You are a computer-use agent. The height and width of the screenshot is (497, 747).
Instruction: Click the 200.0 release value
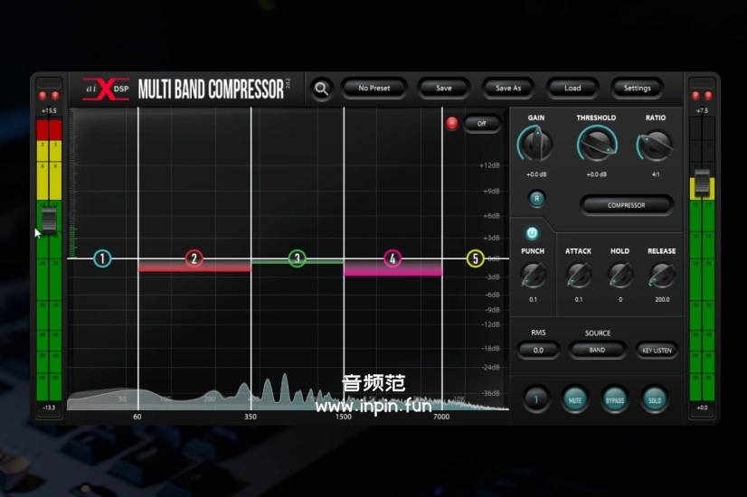tap(662, 299)
